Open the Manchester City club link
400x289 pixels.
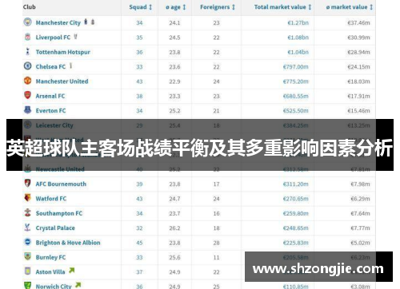(x=58, y=23)
